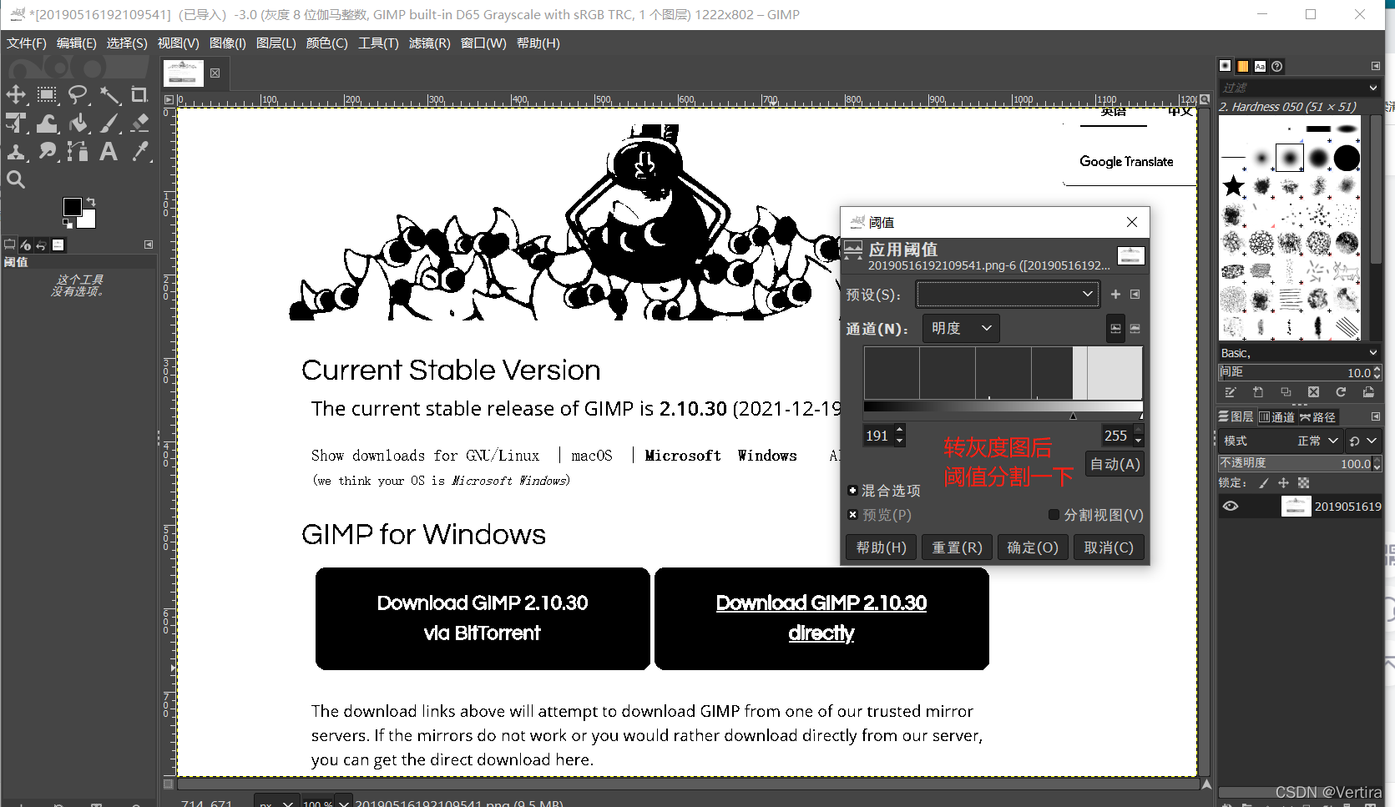The height and width of the screenshot is (807, 1395).
Task: Select the Paths tool
Action: coord(78,151)
